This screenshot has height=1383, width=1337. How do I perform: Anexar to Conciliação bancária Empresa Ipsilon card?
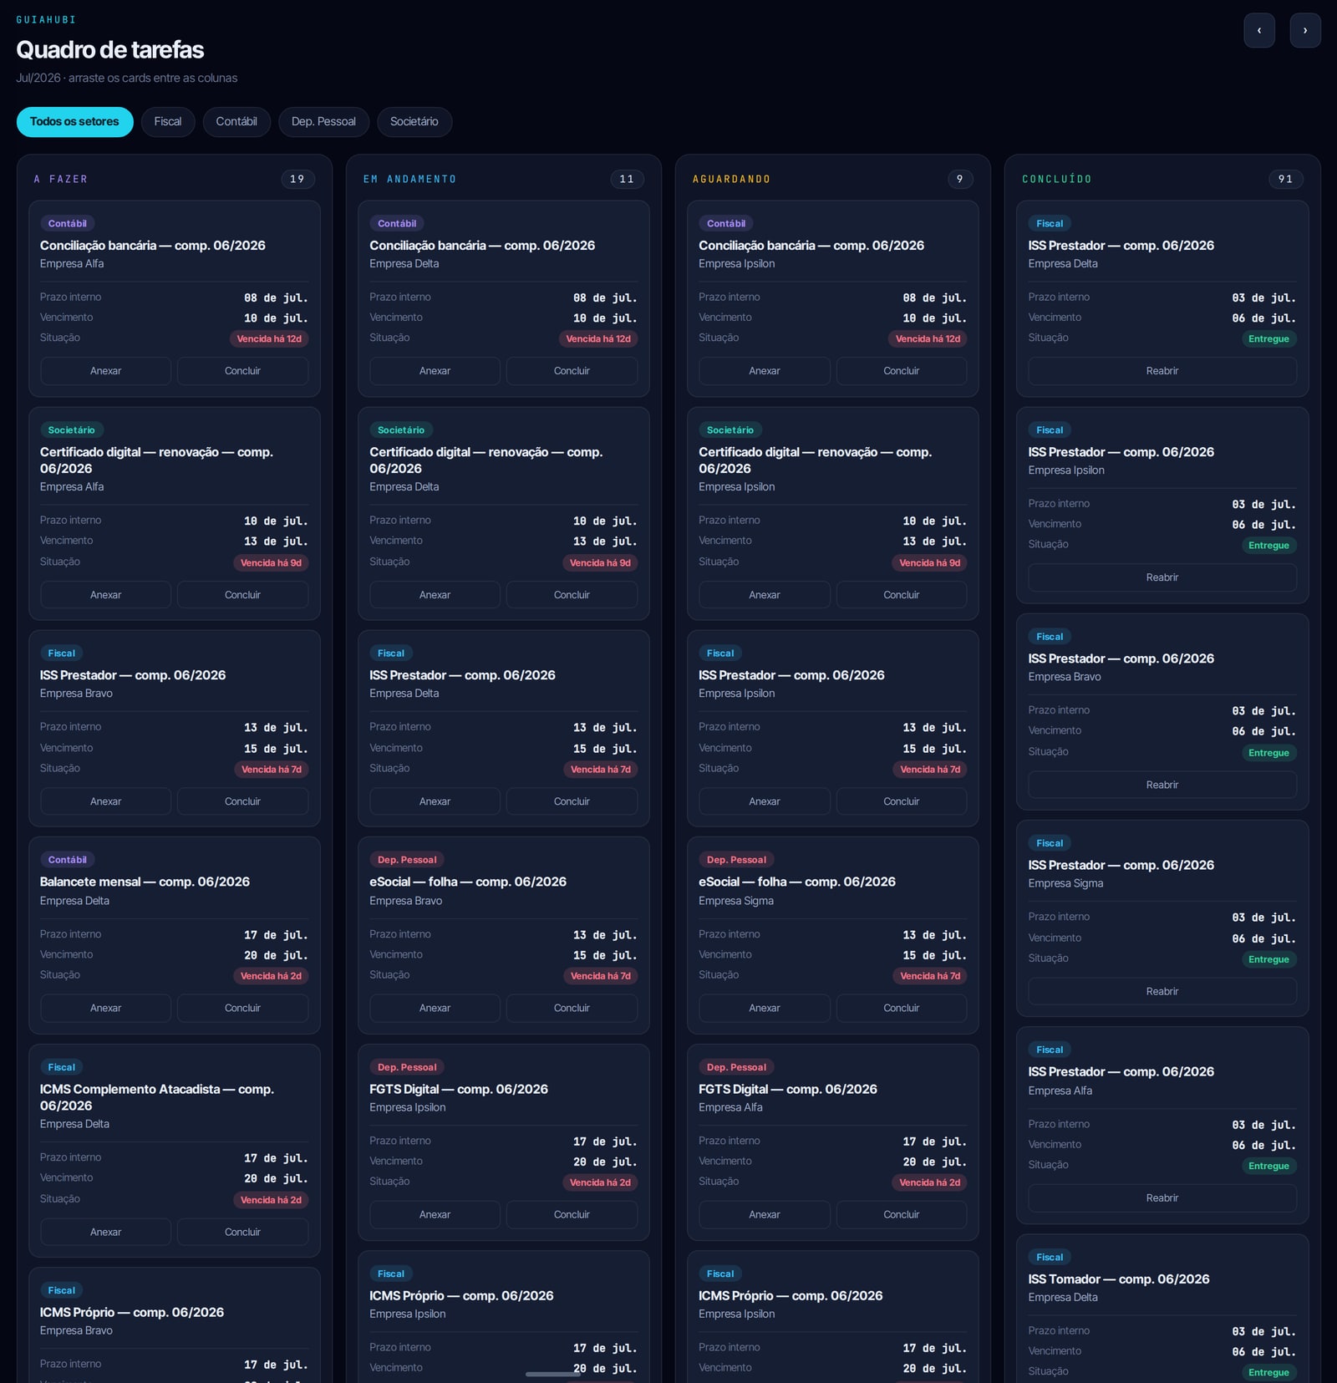[765, 371]
